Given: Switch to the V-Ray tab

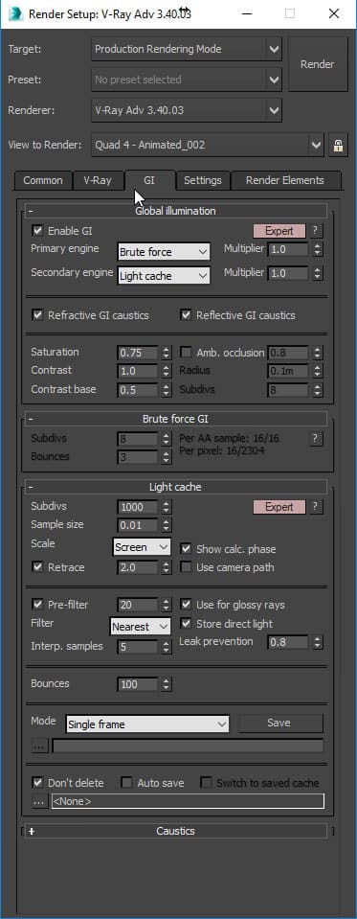Looking at the screenshot, I should (x=98, y=180).
